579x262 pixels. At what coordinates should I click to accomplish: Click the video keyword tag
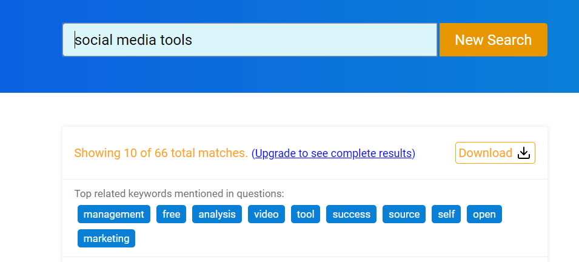point(266,214)
